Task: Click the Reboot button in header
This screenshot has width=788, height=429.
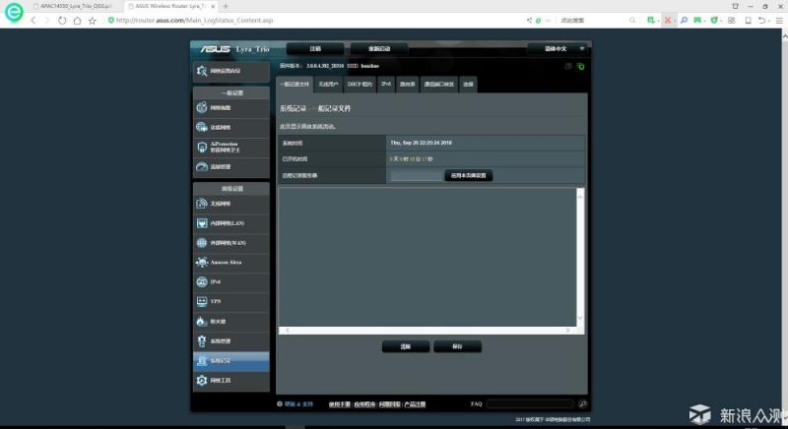Action: pos(379,48)
